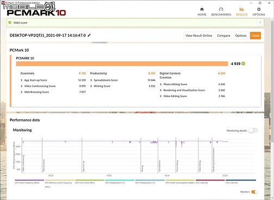Screen dimensions: 274x200
Task: Expand Photo Editing Score breakdown
Action: point(161,85)
